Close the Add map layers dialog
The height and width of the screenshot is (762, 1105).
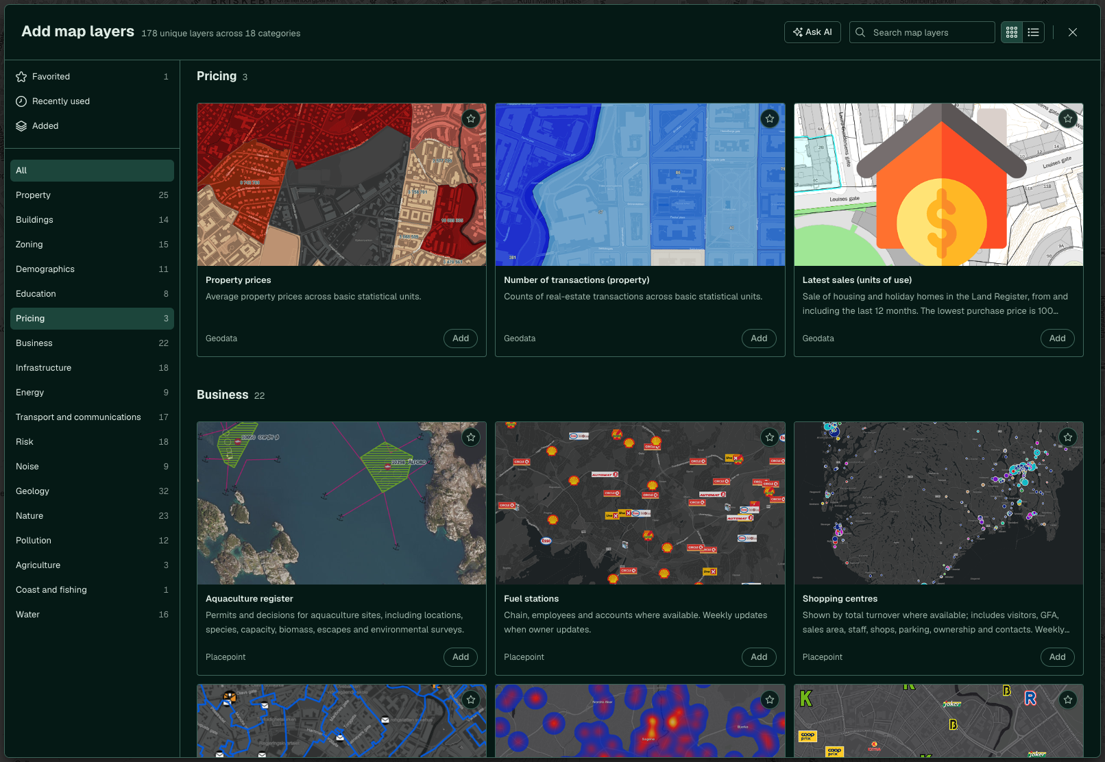[1073, 32]
